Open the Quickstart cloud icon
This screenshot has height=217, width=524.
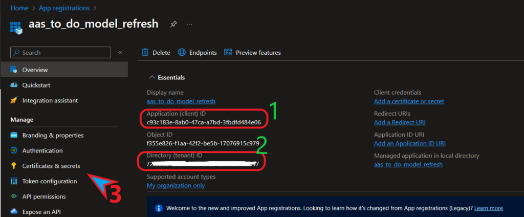tap(14, 85)
